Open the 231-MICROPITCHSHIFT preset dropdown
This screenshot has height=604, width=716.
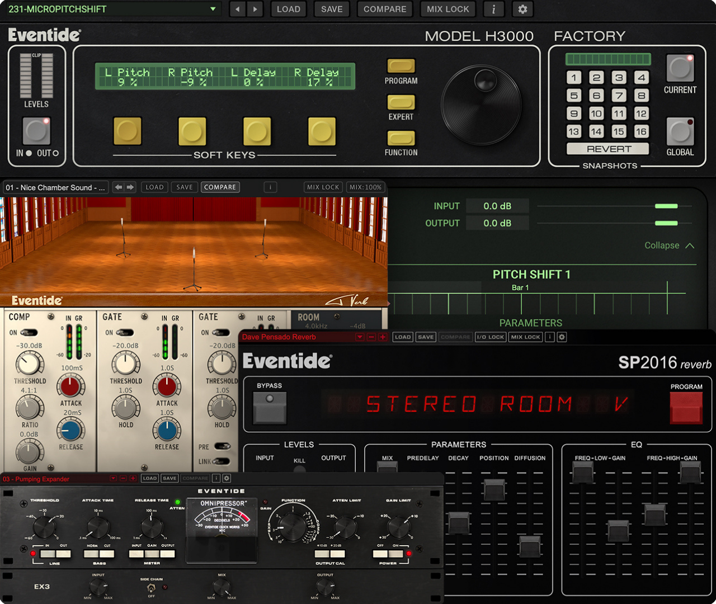point(213,9)
